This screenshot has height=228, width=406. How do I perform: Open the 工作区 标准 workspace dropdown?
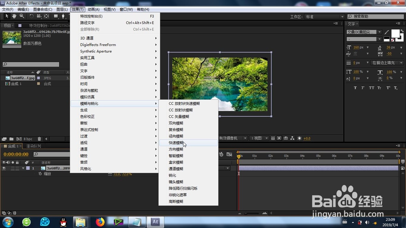click(324, 17)
